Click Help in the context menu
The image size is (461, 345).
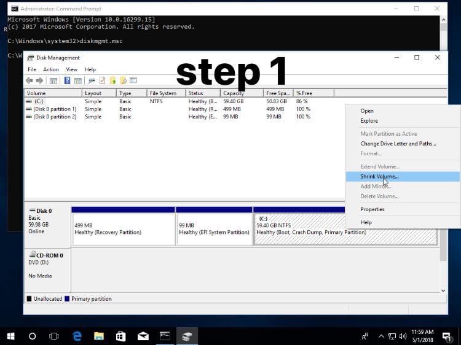point(403,222)
